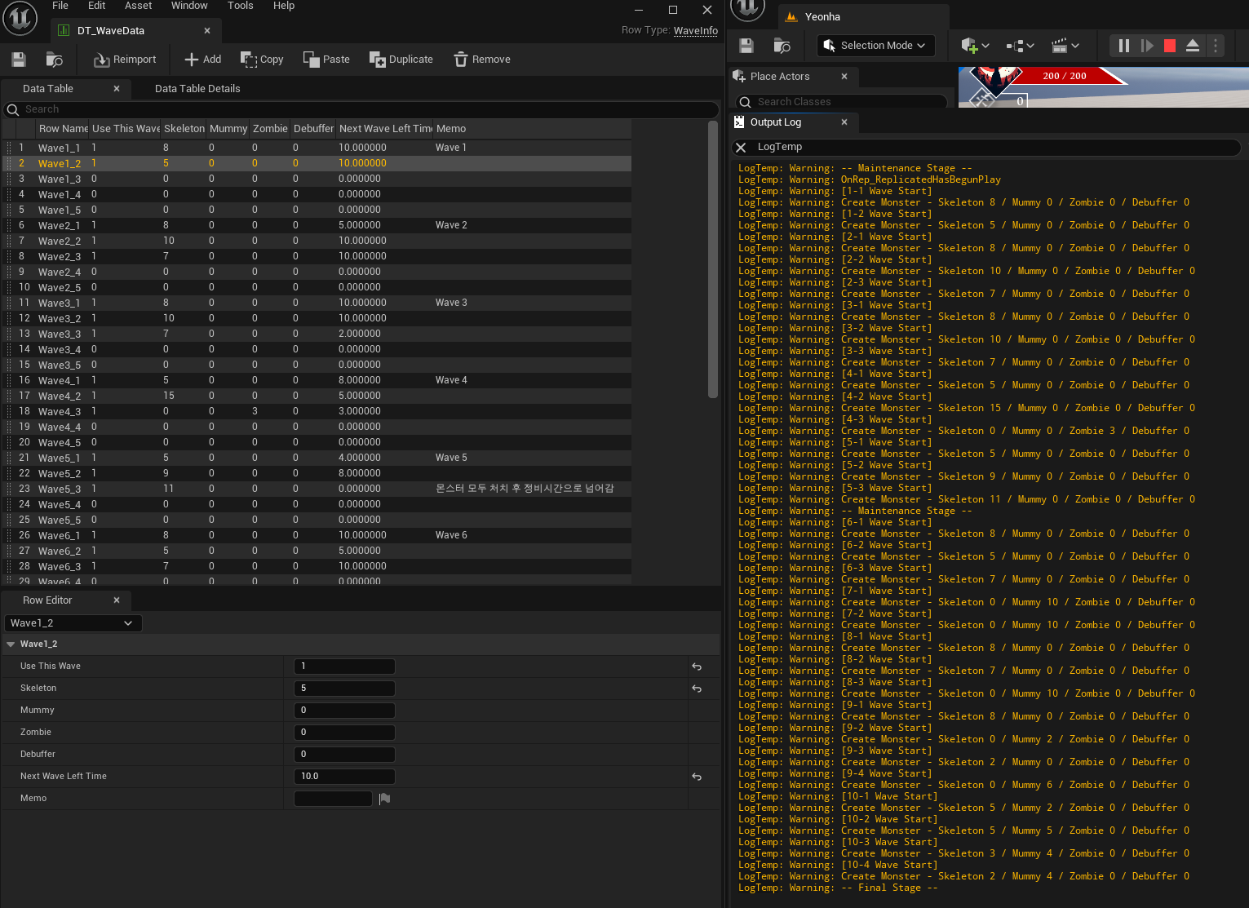Click the Reimport button

point(125,60)
